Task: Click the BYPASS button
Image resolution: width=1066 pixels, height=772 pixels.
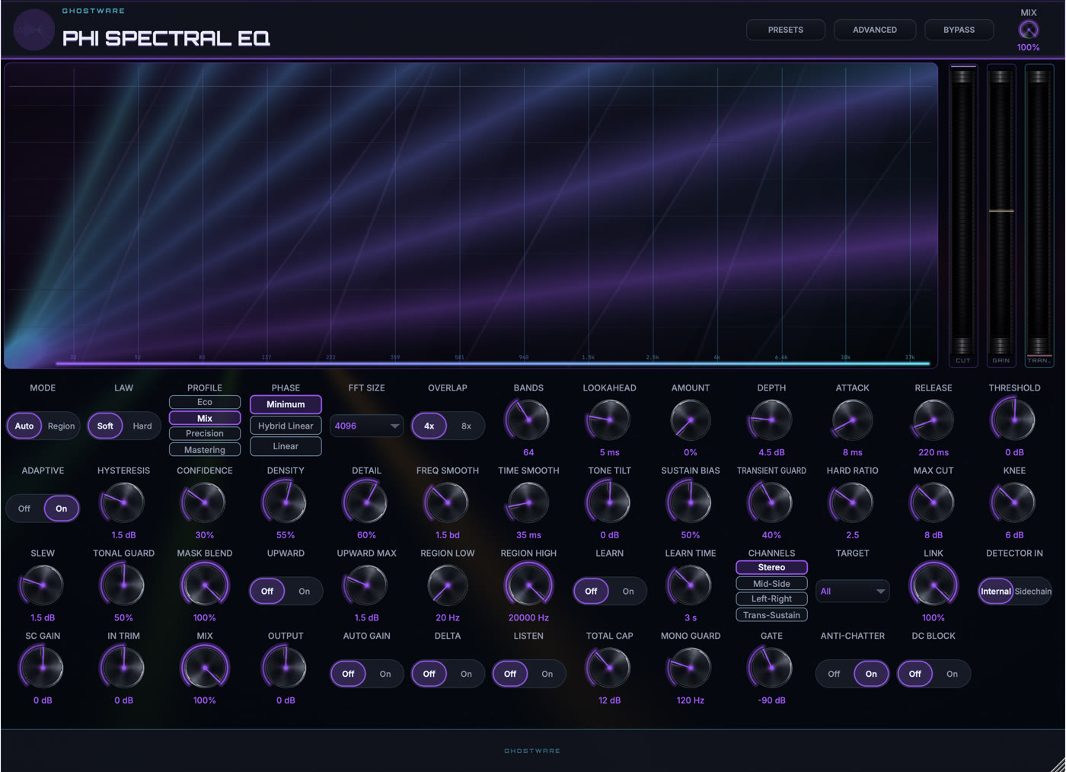Action: tap(959, 30)
